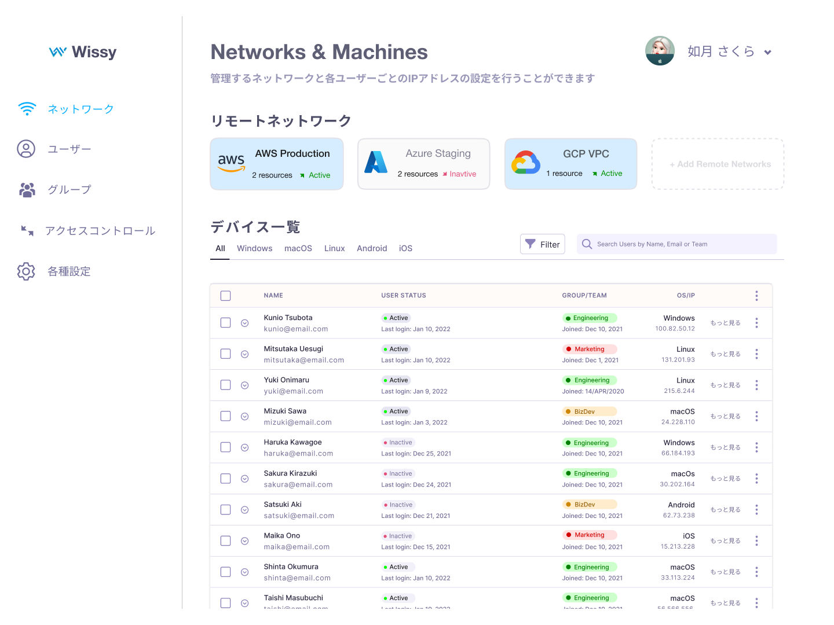Check the checkbox for Mizuki Sawa's row

[x=225, y=416]
